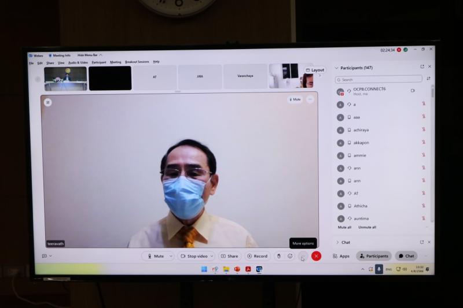Image resolution: width=463 pixels, height=308 pixels.
Task: Click the raise hand icon
Action: [278, 256]
